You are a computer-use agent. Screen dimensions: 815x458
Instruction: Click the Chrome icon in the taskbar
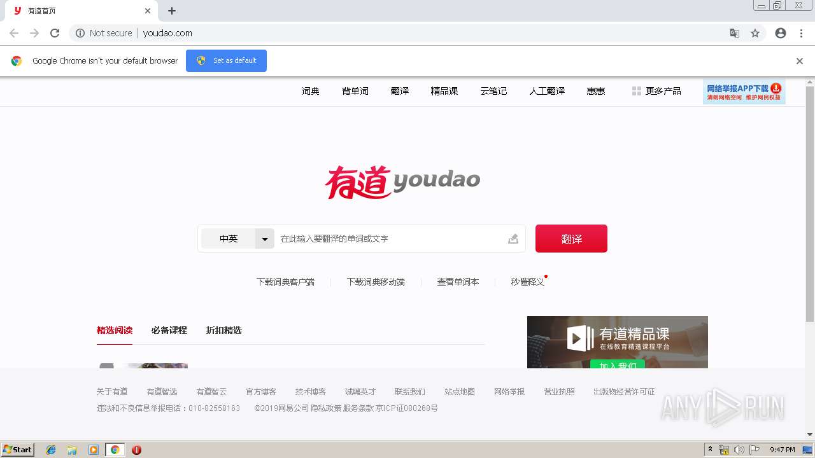pyautogui.click(x=115, y=450)
